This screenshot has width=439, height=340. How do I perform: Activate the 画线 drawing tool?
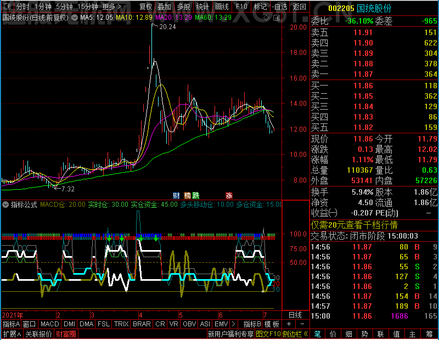222,7
